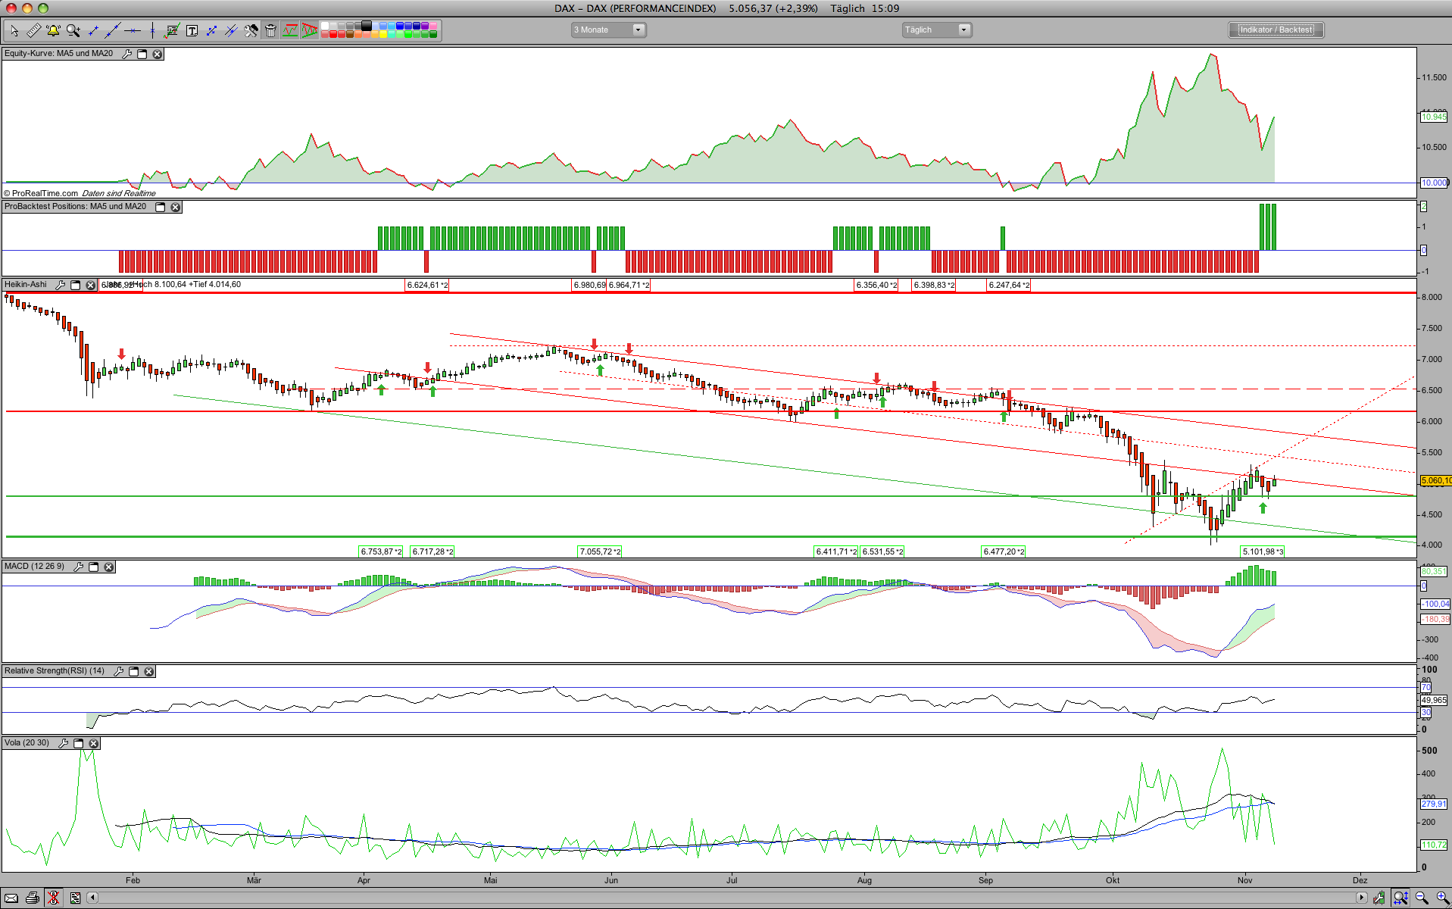Toggle the red crossed-out icon in status bar
This screenshot has width=1452, height=909.
pyautogui.click(x=53, y=898)
